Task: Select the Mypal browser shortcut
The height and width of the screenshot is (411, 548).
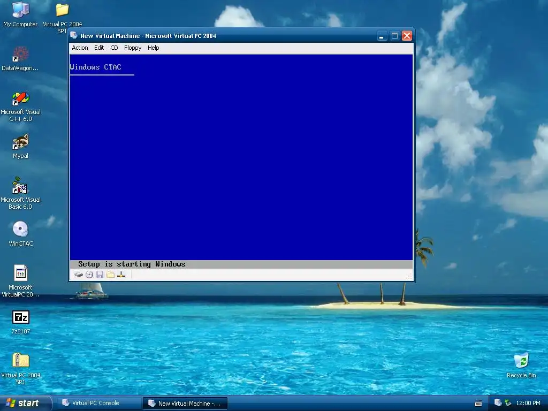Action: (x=20, y=147)
